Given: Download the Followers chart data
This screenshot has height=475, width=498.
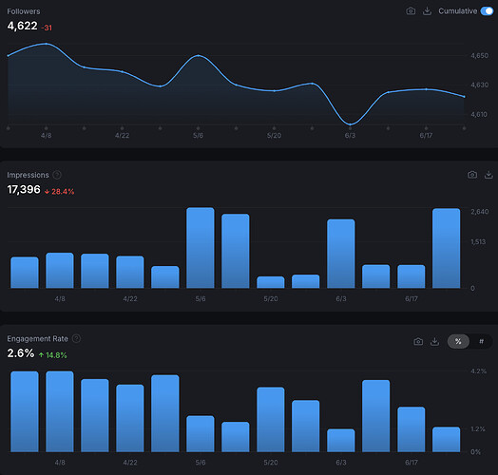Looking at the screenshot, I should (x=427, y=11).
